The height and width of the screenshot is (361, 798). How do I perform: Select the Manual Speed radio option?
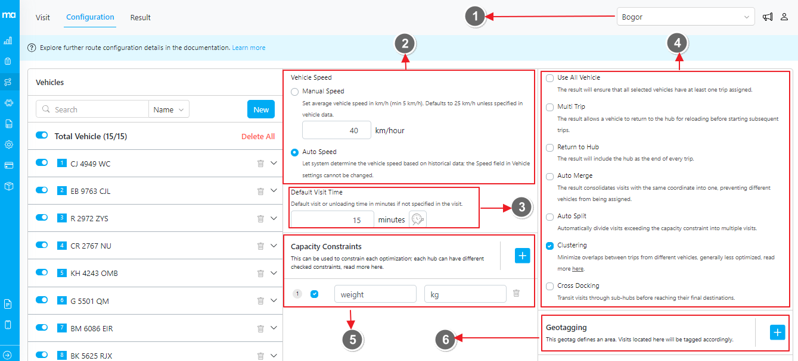pyautogui.click(x=295, y=92)
